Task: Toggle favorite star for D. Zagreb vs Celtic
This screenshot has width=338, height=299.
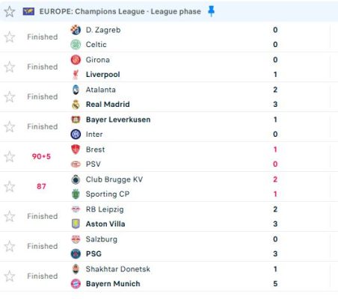Action: point(10,37)
